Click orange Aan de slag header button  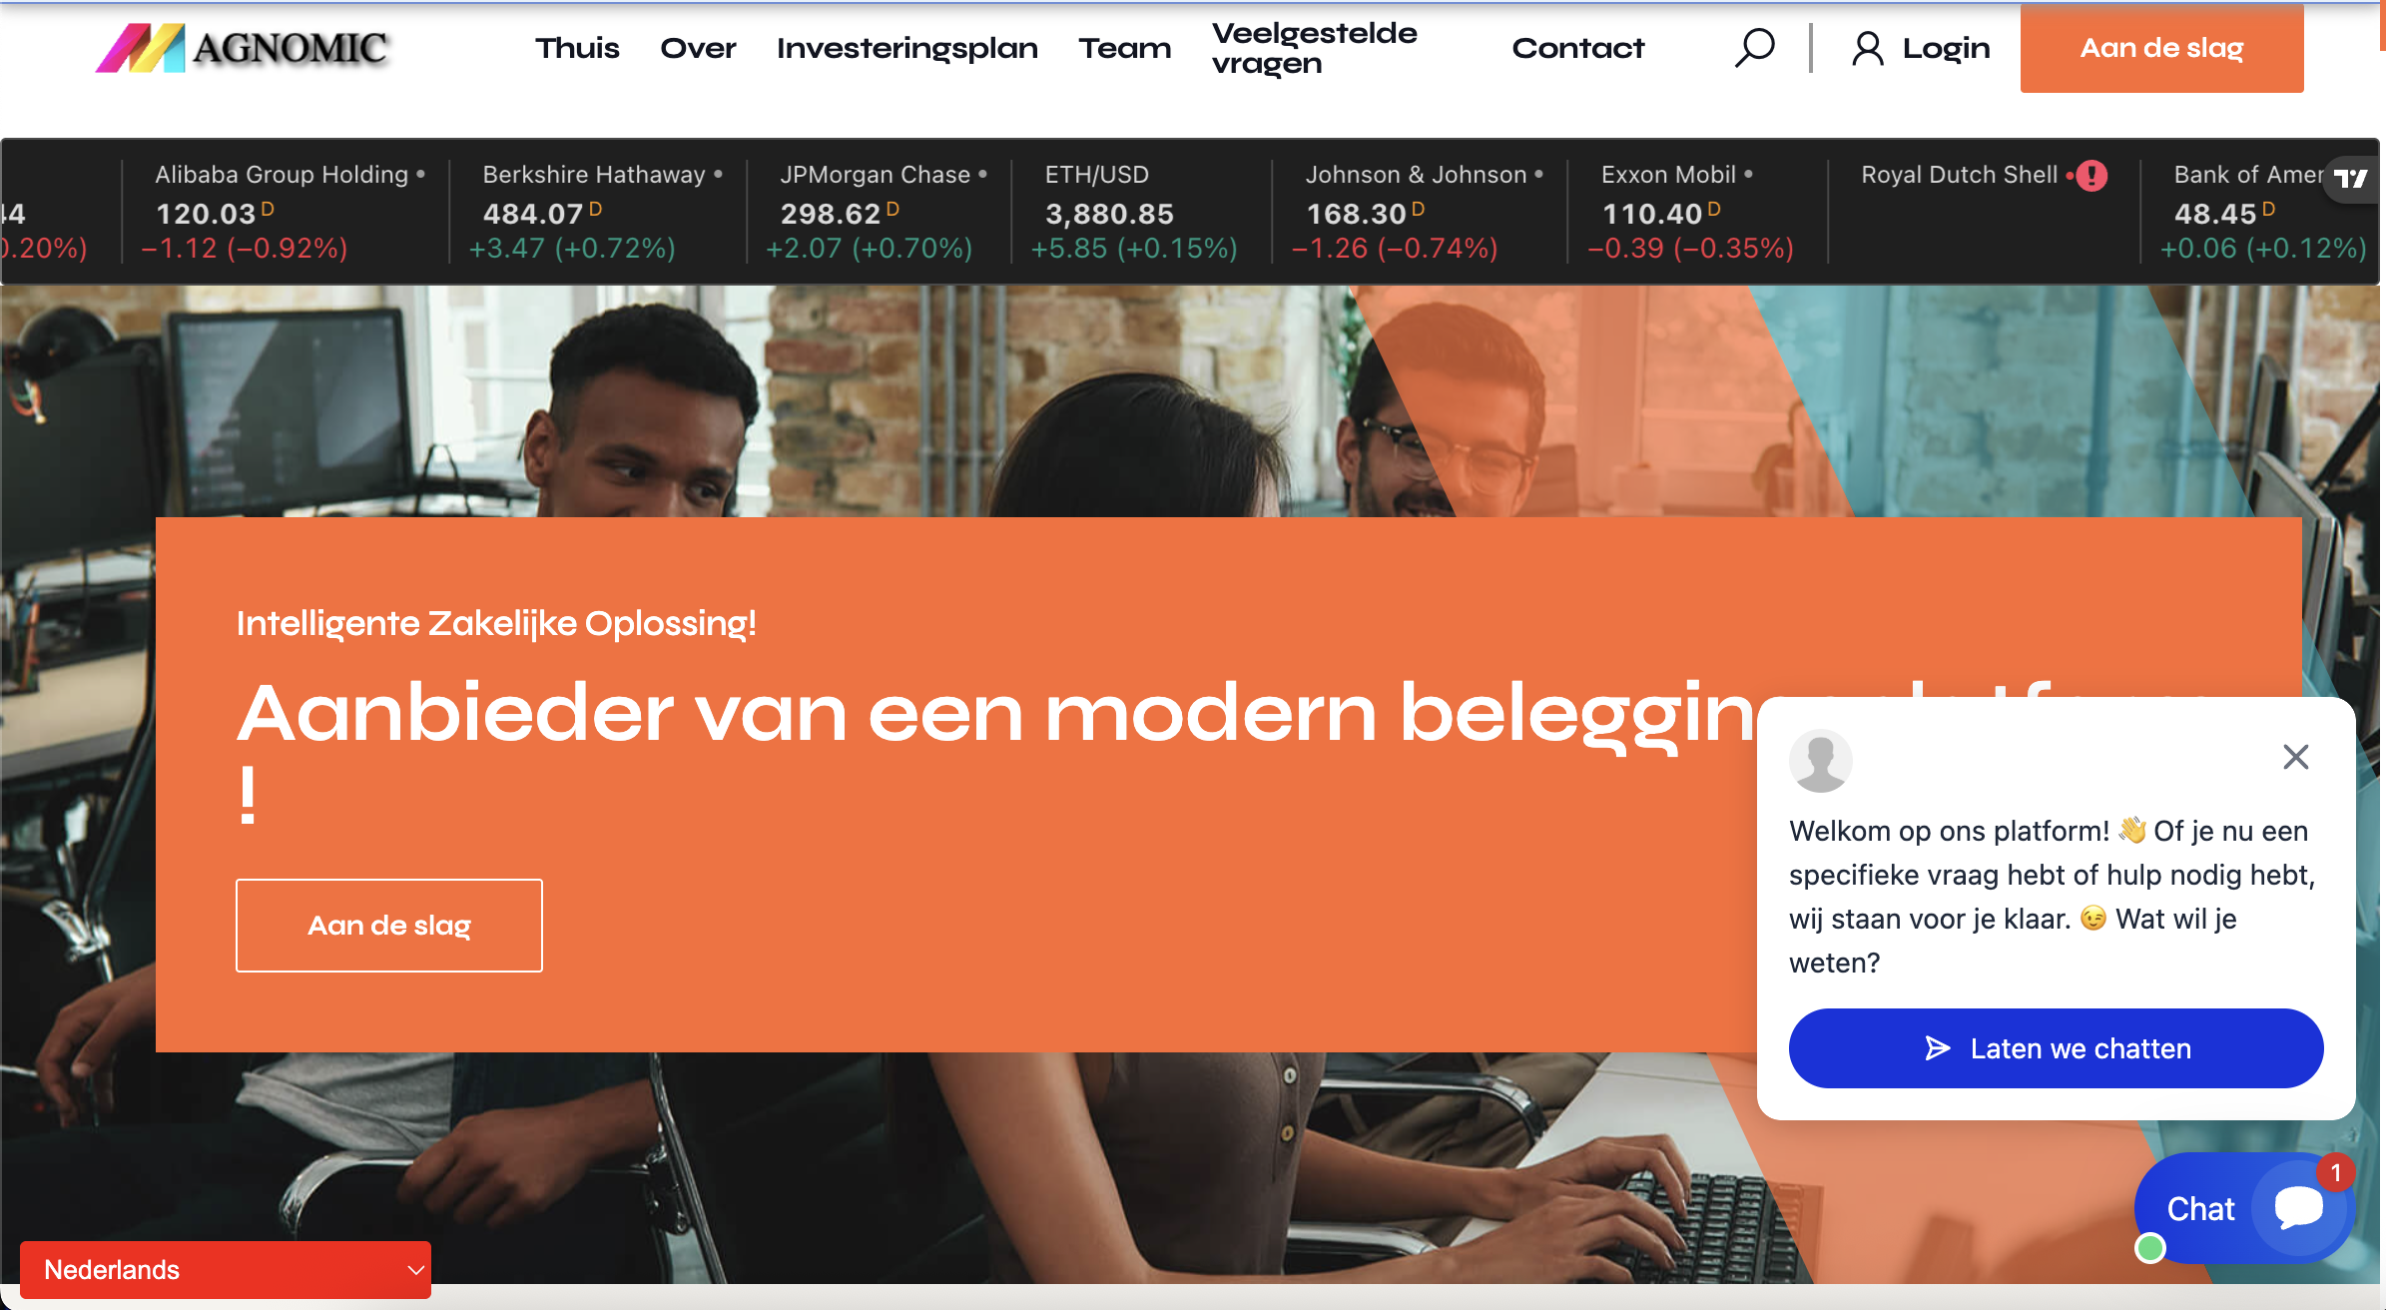point(2161,48)
